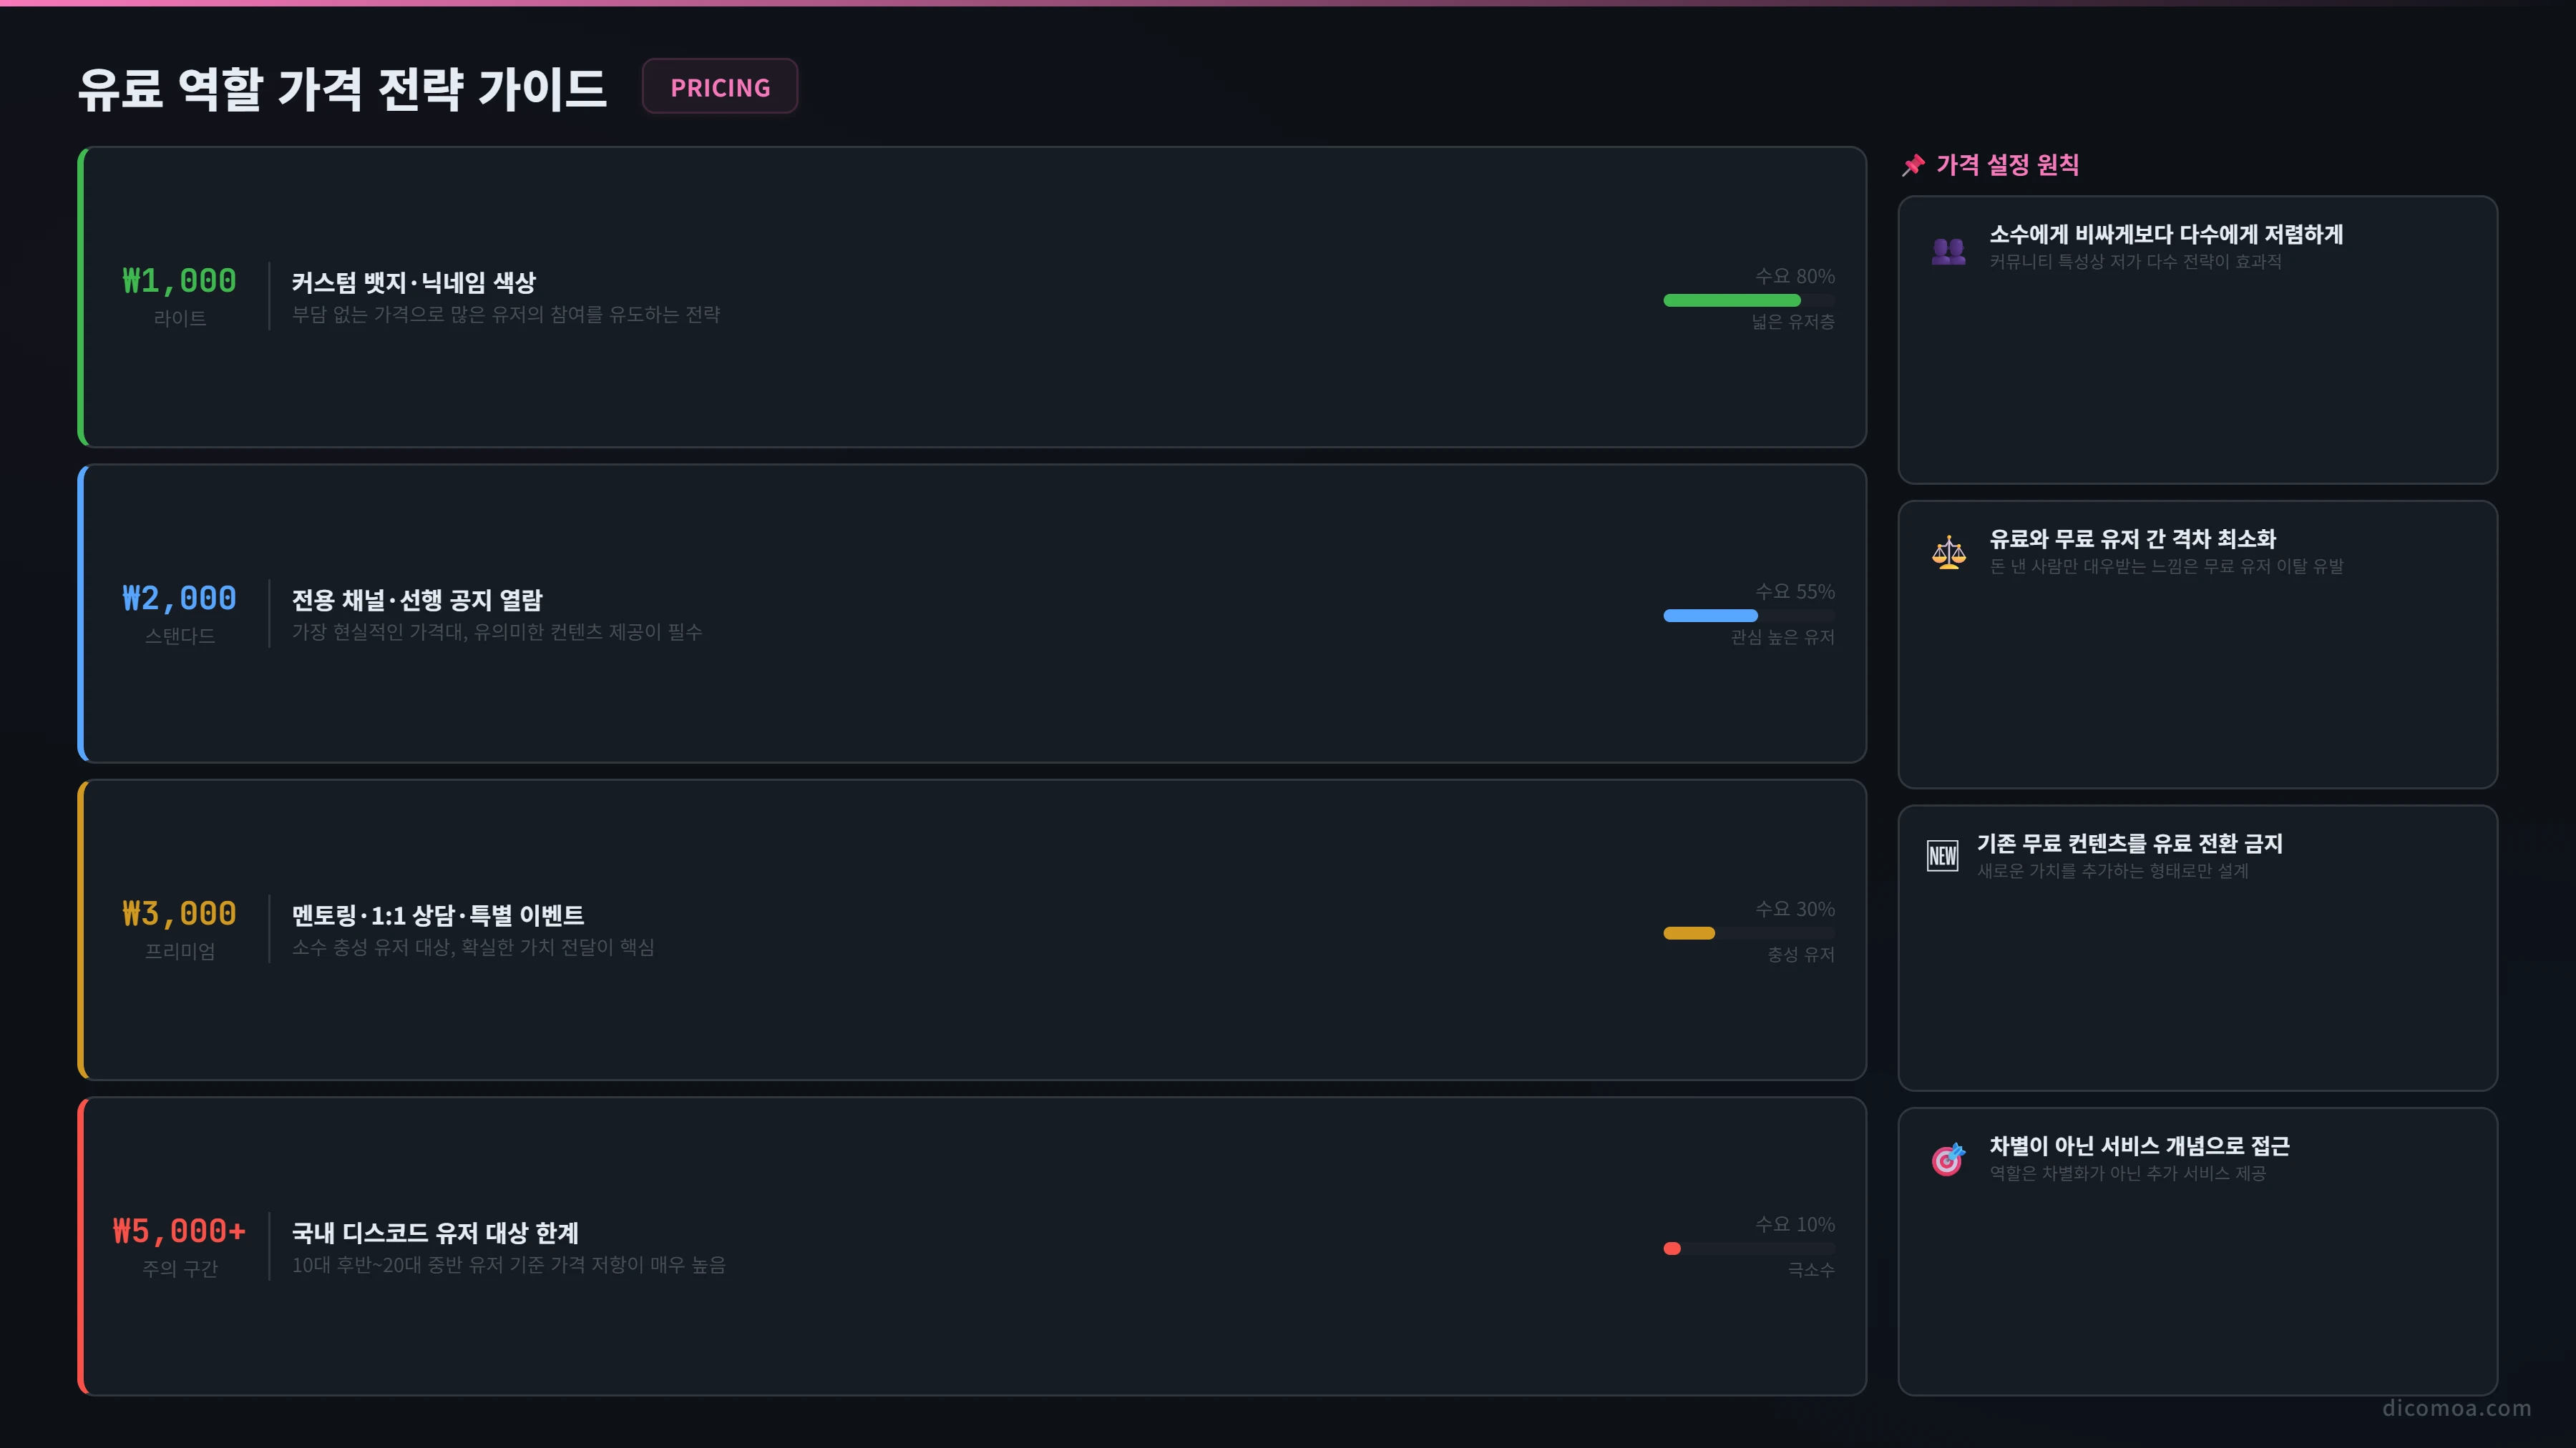The image size is (2576, 1448).
Task: Click the ₩1,000 price
Action: (179, 281)
